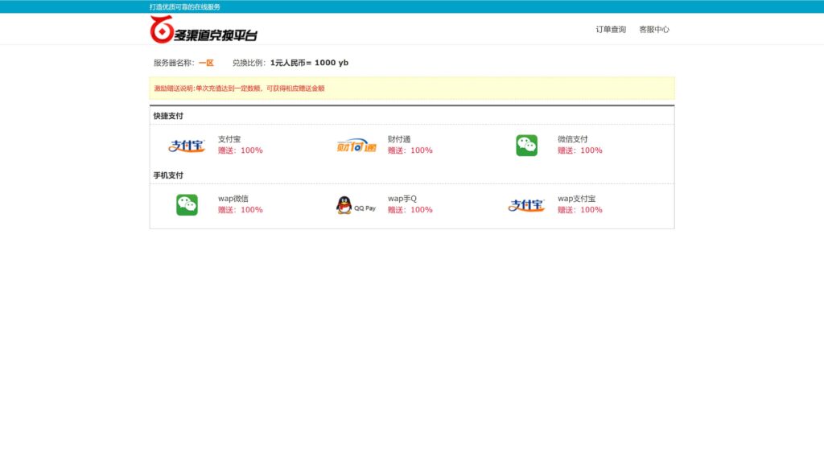This screenshot has width=824, height=461.
Task: Click the 打造优质可靠的在线服务 banner text
Action: 185,6
